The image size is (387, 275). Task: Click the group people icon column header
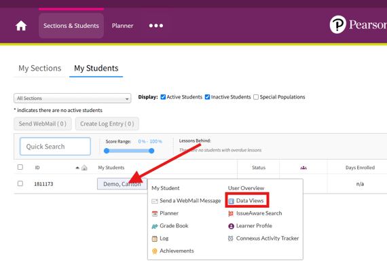coord(303,168)
